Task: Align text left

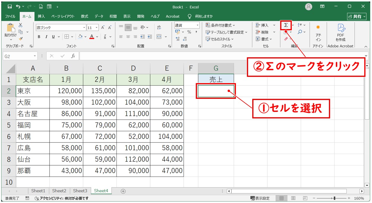Action: (x=121, y=37)
